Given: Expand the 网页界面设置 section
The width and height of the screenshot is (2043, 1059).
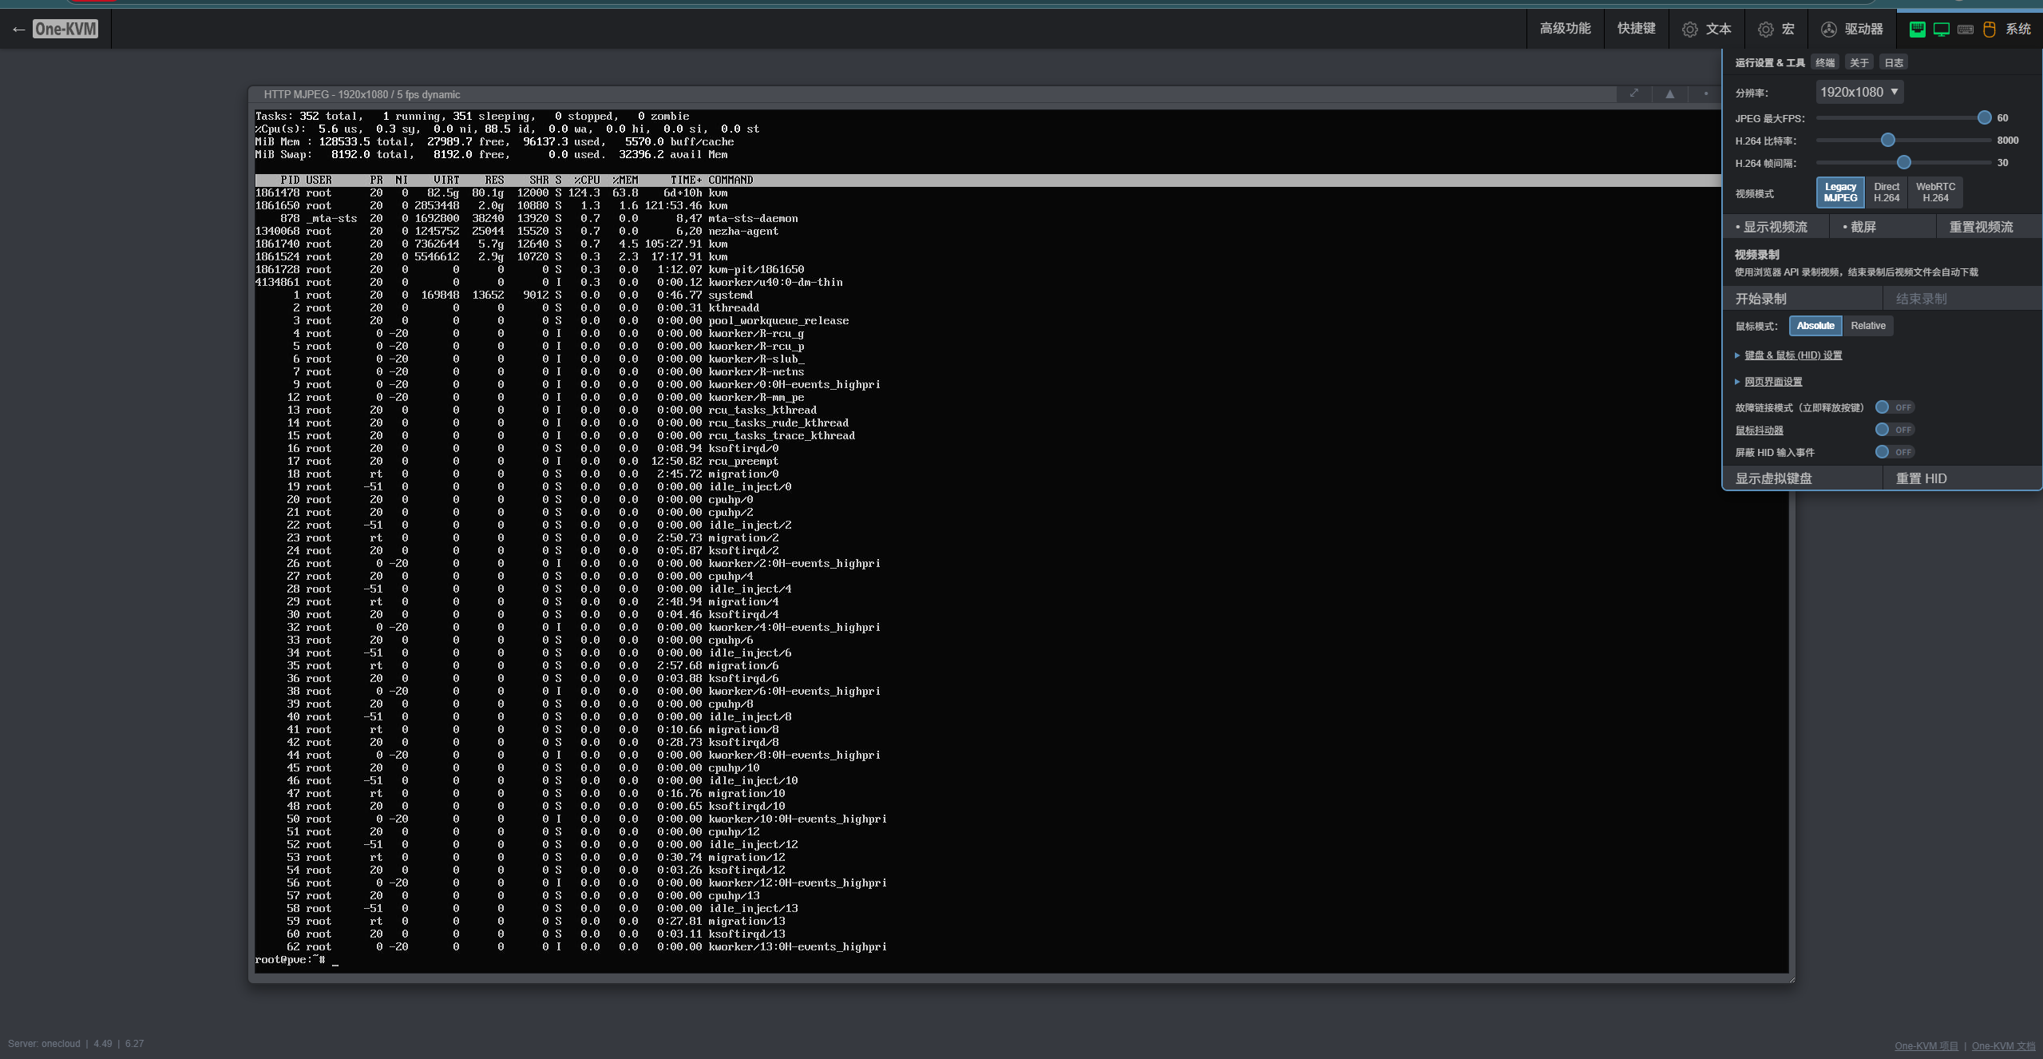Looking at the screenshot, I should (1772, 382).
